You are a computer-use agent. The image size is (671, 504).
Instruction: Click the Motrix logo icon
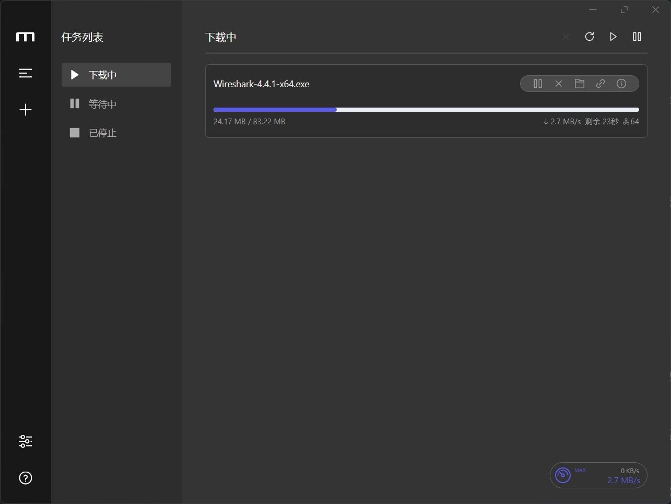coord(25,37)
